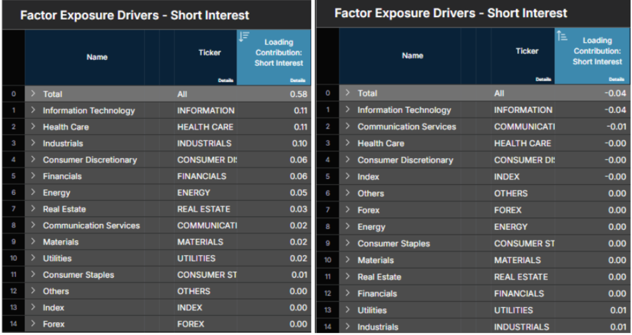The height and width of the screenshot is (335, 632).
Task: Open Details under Ticker header, left table
Action: point(225,80)
